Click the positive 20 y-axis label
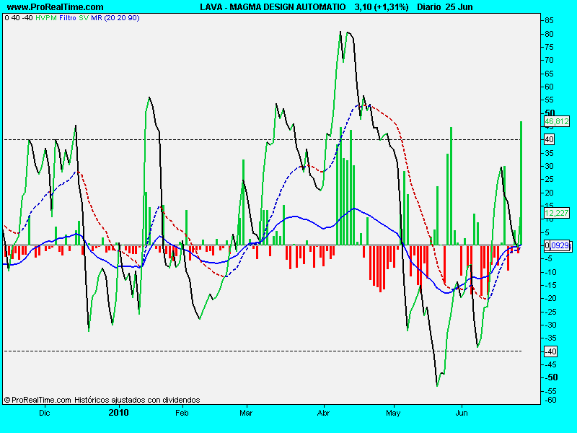This screenshot has height=433, width=577. click(549, 193)
